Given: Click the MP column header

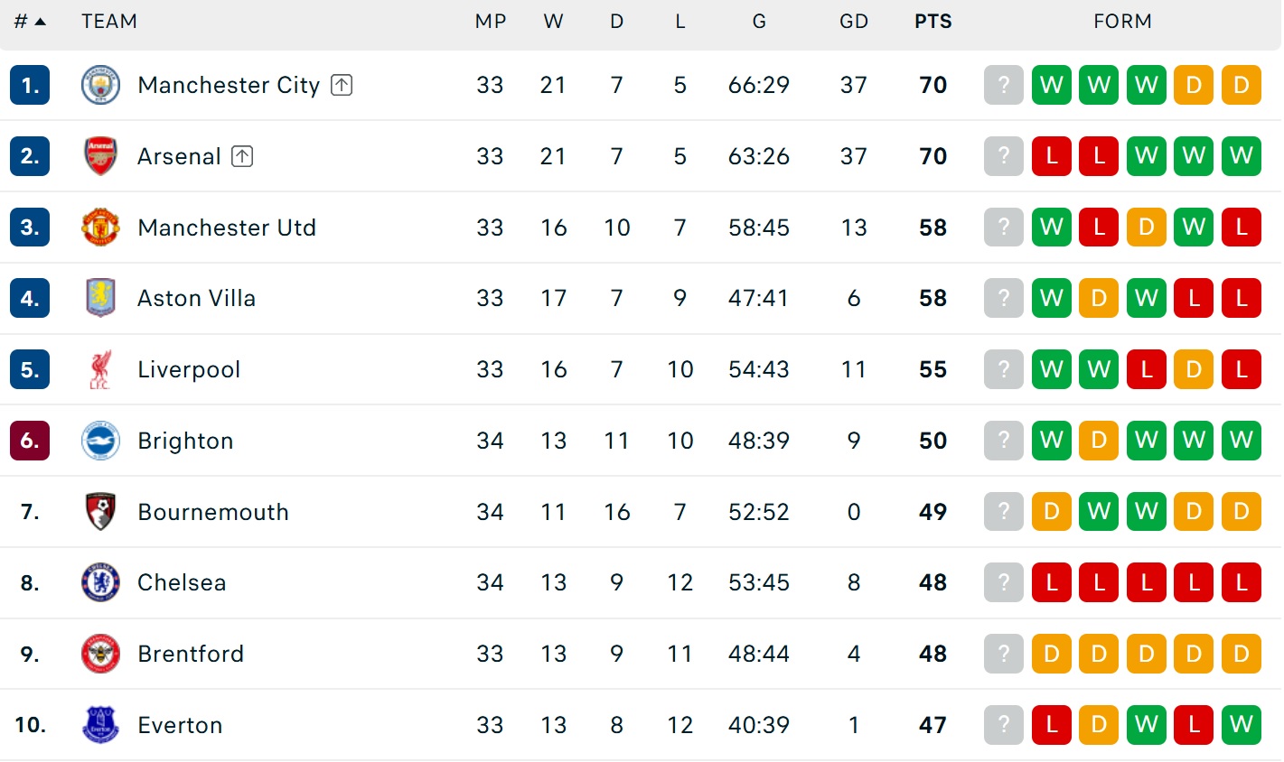Looking at the screenshot, I should pyautogui.click(x=490, y=22).
